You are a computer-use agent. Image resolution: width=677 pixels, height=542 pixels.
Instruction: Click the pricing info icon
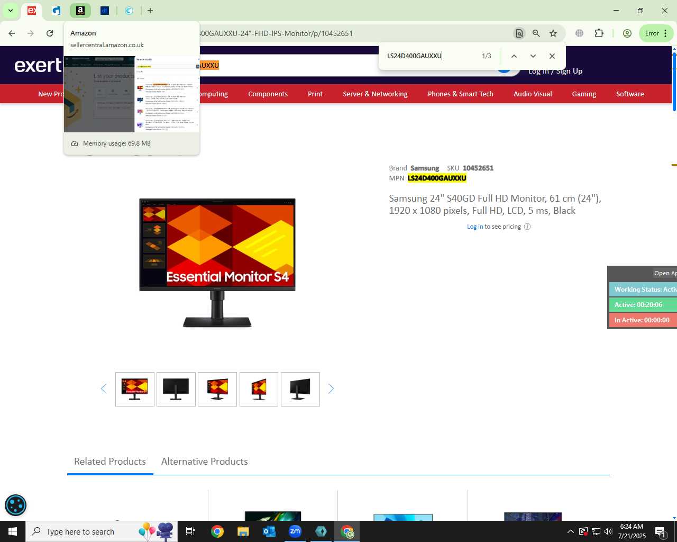pos(527,227)
